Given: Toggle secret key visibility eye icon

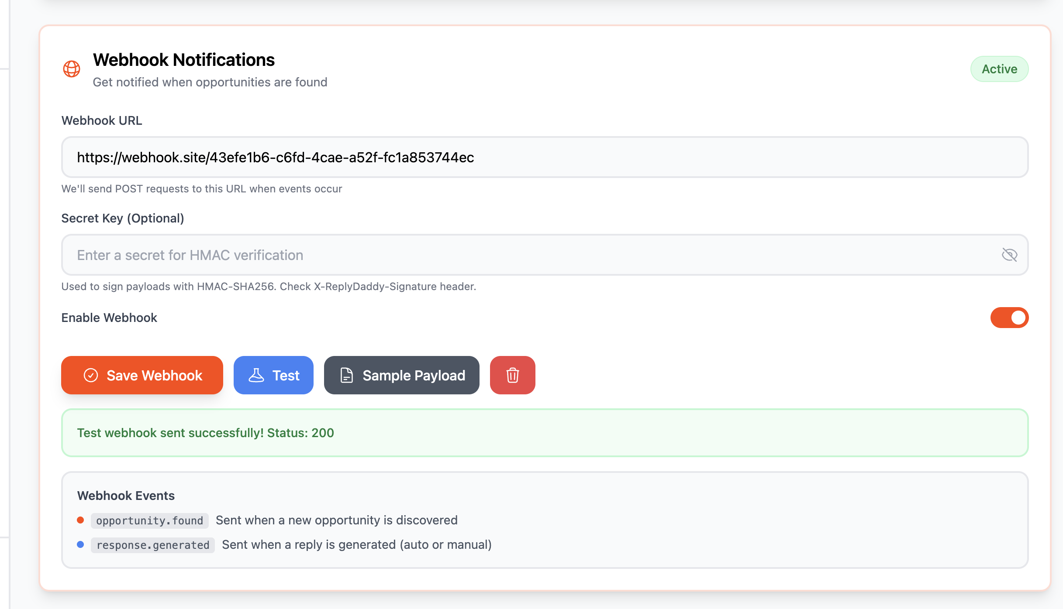Looking at the screenshot, I should [1009, 255].
